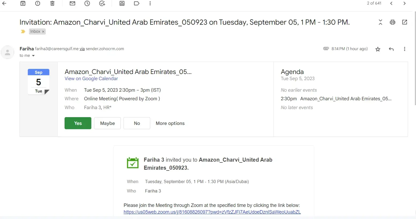
Task: Snooze this email with the clock icon
Action: (87, 3)
